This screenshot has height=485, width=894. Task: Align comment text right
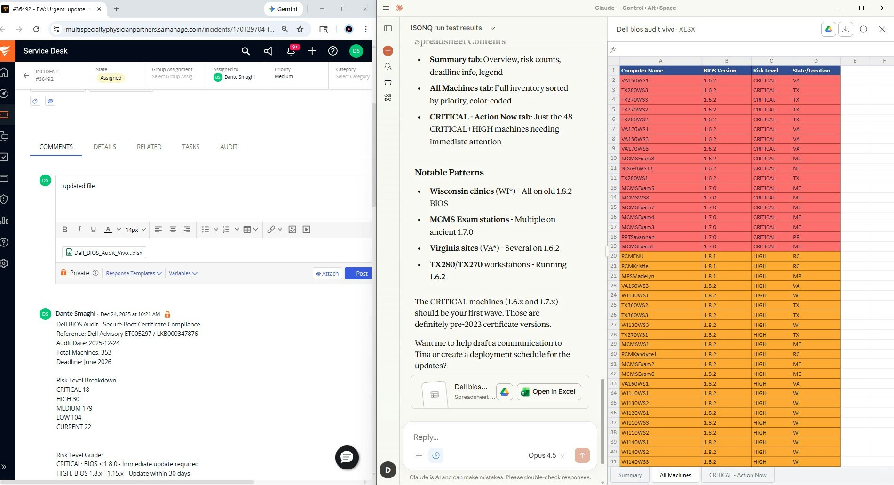[187, 230]
